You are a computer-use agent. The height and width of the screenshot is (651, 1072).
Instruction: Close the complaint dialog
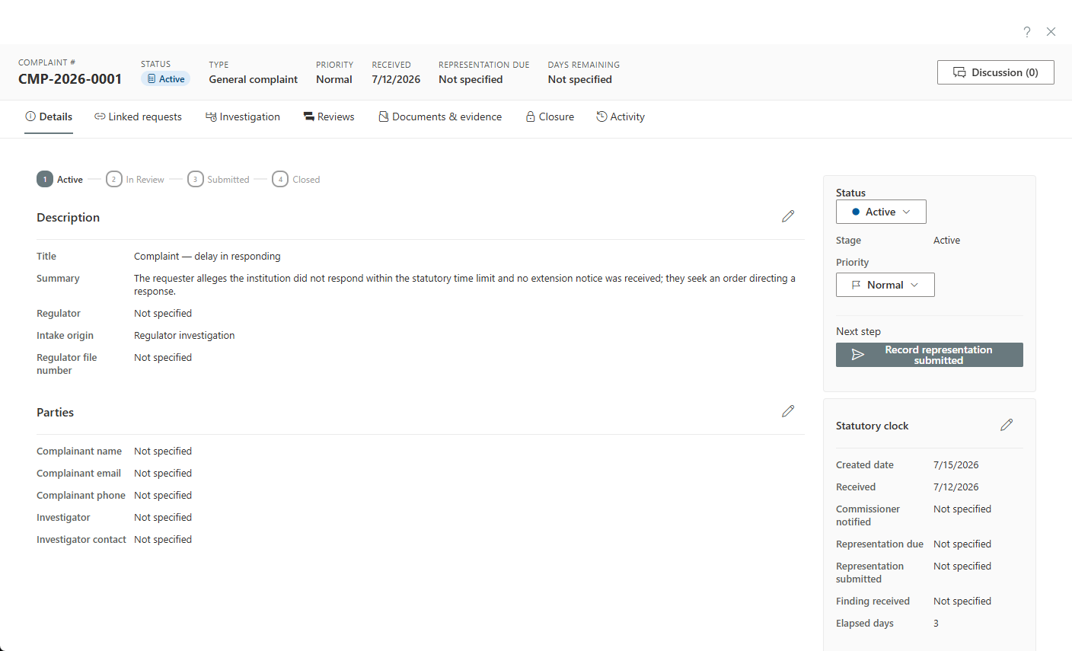click(1051, 32)
